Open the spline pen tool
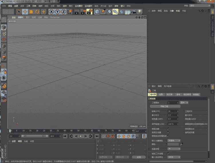The width and height of the screenshot is (215, 163). tap(103, 12)
